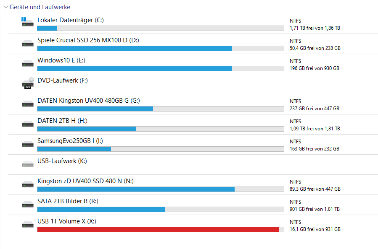Select the Kingston zD UV400 N: drive icon
Viewport: 378px width, 249px height.
coord(27,184)
